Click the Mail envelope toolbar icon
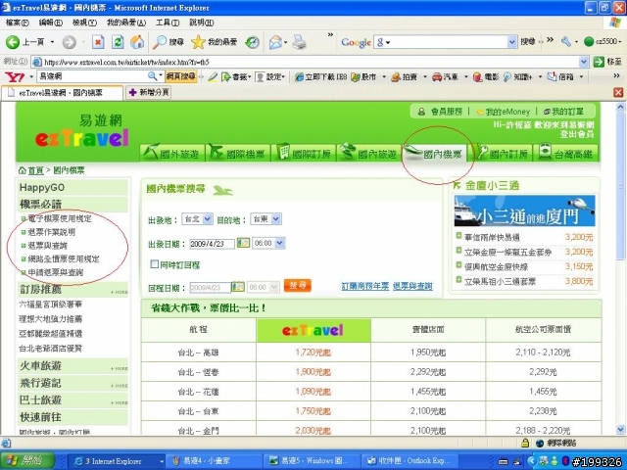Screen dimensions: 627x470 pos(275,42)
